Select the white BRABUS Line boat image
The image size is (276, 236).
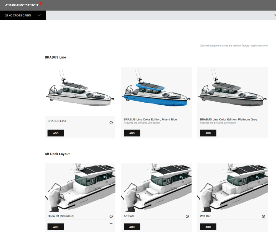tap(80, 91)
